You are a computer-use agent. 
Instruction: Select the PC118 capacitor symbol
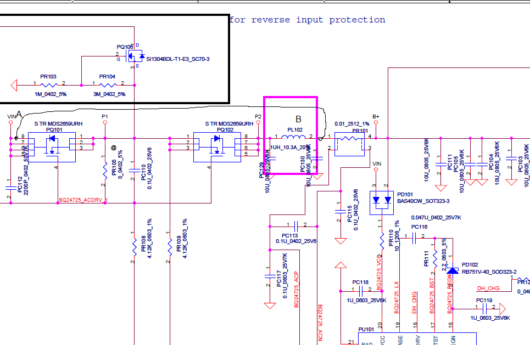click(x=361, y=291)
